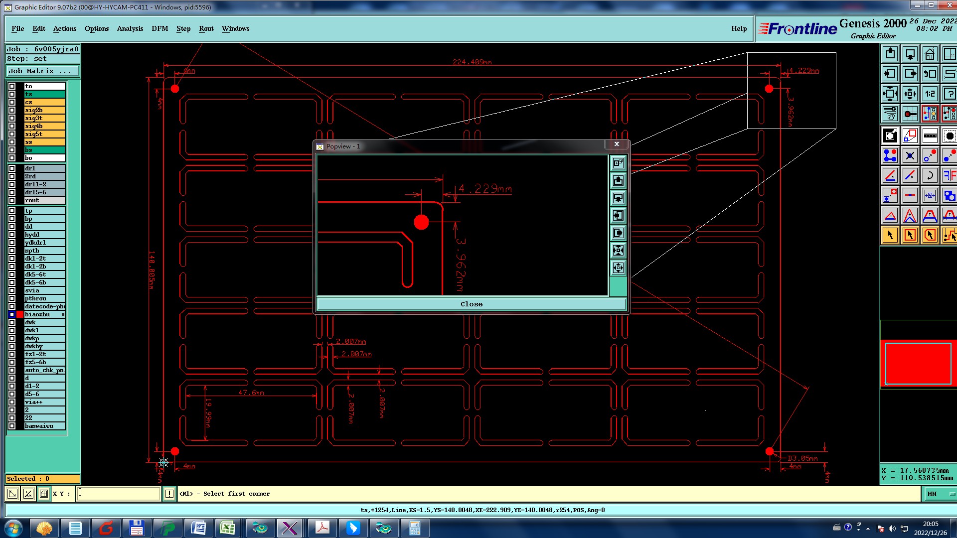
Task: Click the red color swatch beside biaozhu
Action: (20, 314)
